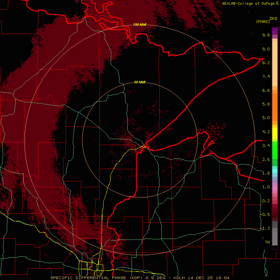The image size is (280, 280).
Task: Select the 4.2 value on the scale
Action: click(266, 132)
